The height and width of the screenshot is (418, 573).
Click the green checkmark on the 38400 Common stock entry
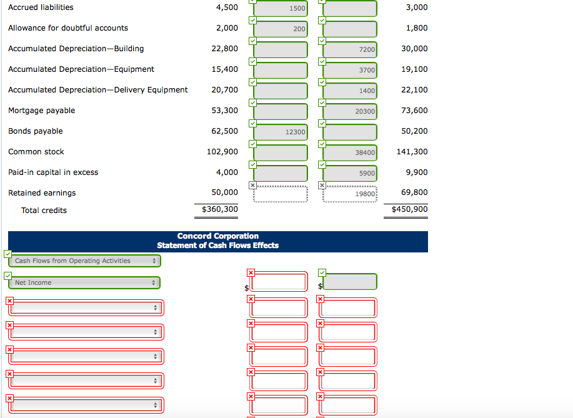(321, 142)
